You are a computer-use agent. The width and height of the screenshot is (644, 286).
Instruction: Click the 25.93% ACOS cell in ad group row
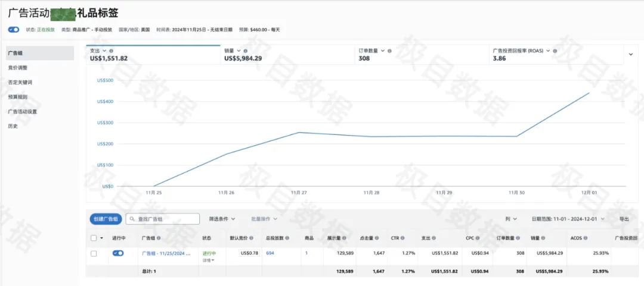(x=601, y=253)
